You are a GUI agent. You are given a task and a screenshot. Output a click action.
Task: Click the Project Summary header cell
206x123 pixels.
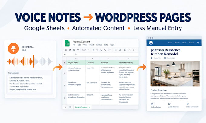click(x=128, y=63)
